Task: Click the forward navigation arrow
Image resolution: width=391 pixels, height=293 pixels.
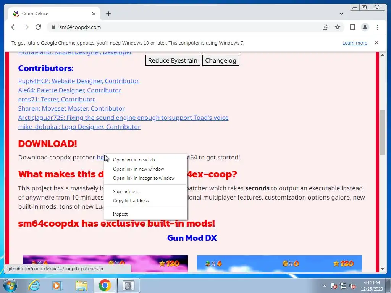Action: click(26, 27)
